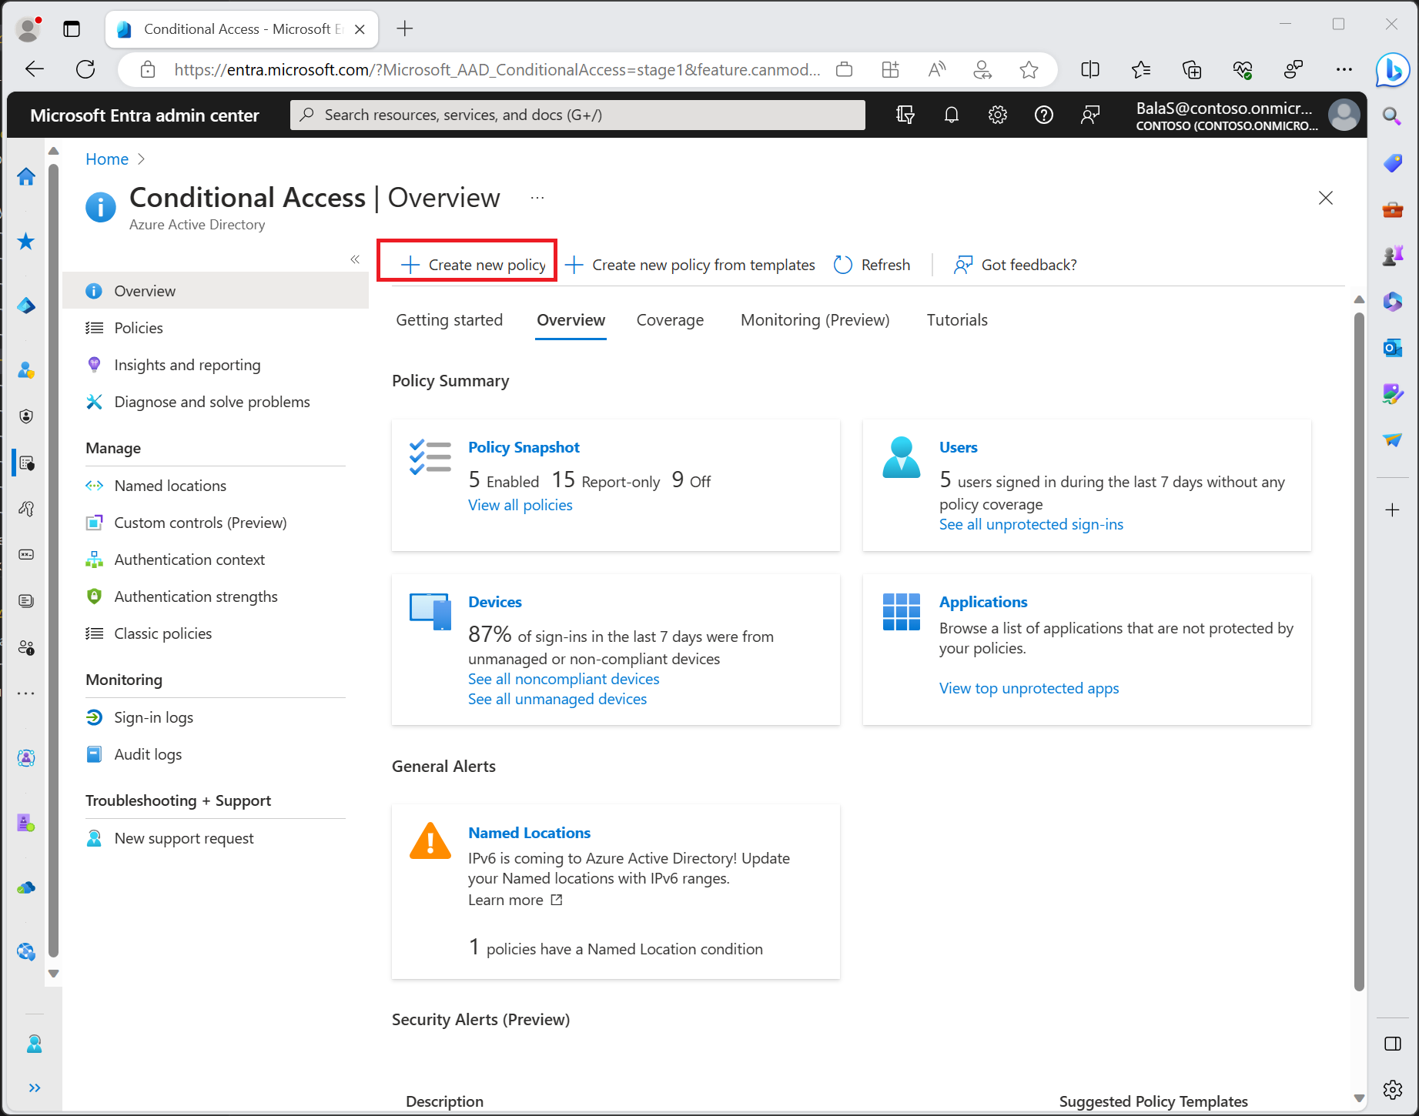Screen dimensions: 1419x1116
Task: Collapse the side menu with double chevron
Action: (355, 259)
